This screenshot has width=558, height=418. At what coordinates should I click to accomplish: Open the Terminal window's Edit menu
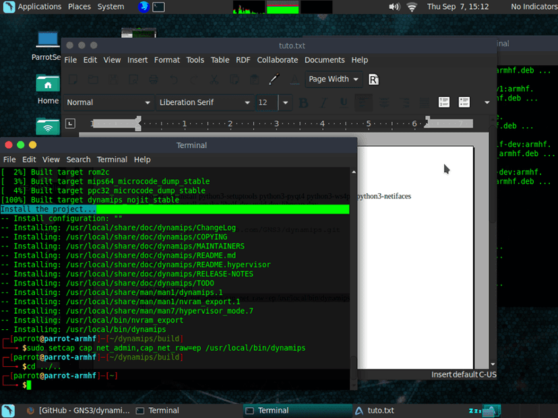[29, 160]
